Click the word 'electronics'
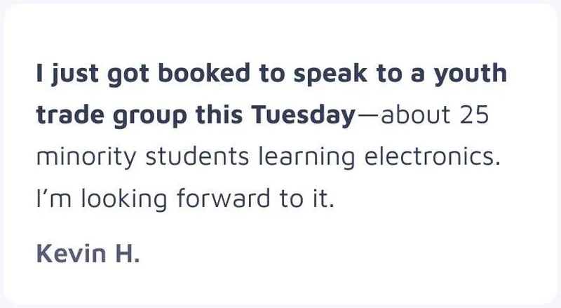This screenshot has width=561, height=308. tap(432, 156)
